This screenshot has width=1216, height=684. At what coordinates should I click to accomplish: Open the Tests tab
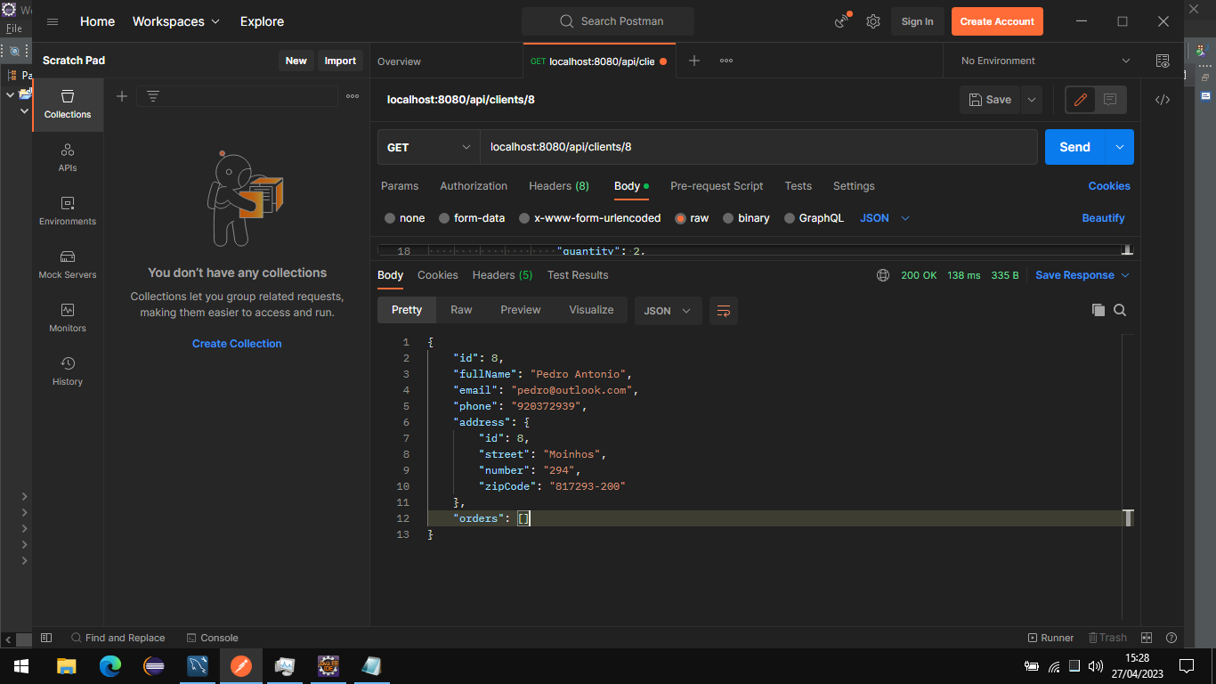(x=798, y=186)
